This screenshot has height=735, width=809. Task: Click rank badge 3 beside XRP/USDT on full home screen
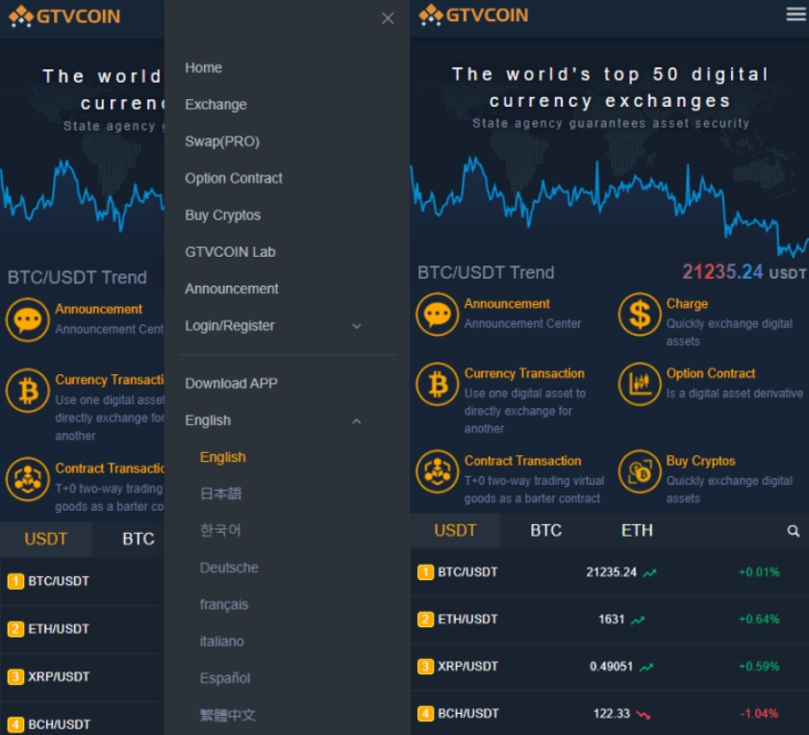coord(425,667)
